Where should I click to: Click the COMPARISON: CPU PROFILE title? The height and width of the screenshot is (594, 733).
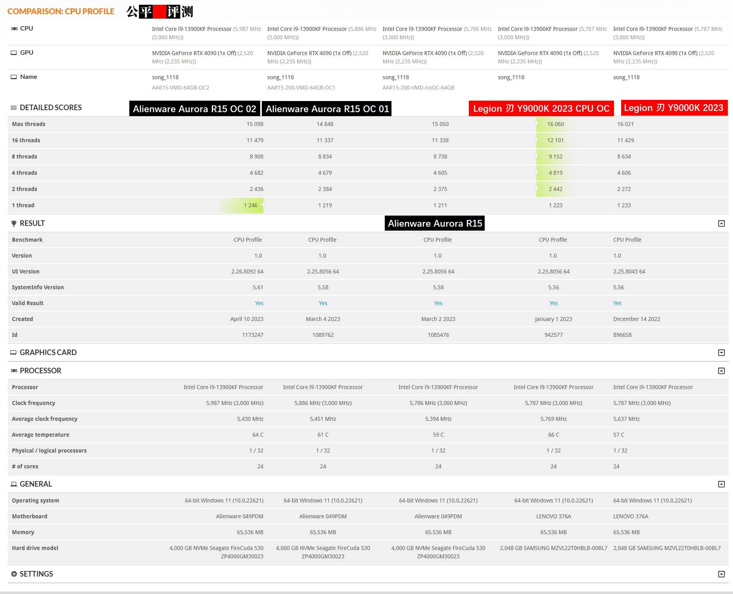tap(61, 11)
